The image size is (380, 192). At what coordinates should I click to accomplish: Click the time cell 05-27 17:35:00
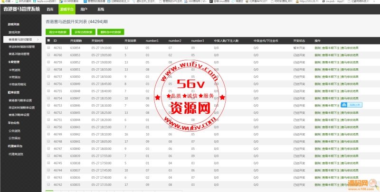[x=101, y=185]
